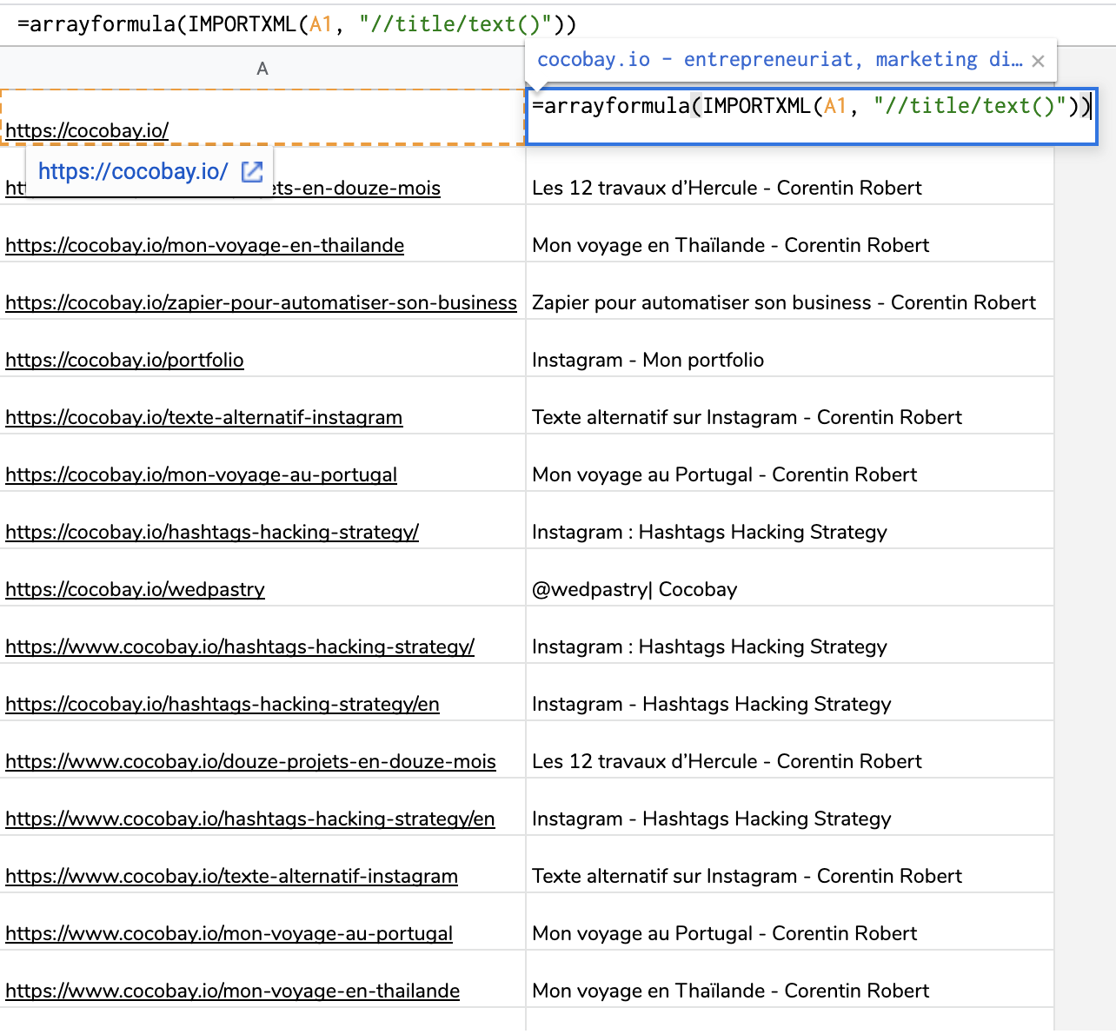Open the external link icon in cocobay.io popup
1116x1034 pixels.
tap(252, 171)
